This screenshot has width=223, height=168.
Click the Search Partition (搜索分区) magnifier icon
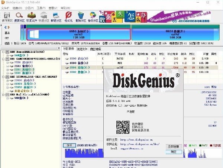19,17
